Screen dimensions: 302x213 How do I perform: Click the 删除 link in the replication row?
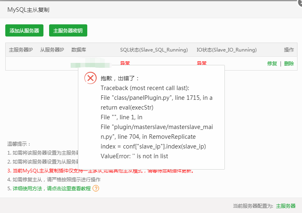pyautogui.click(x=289, y=64)
